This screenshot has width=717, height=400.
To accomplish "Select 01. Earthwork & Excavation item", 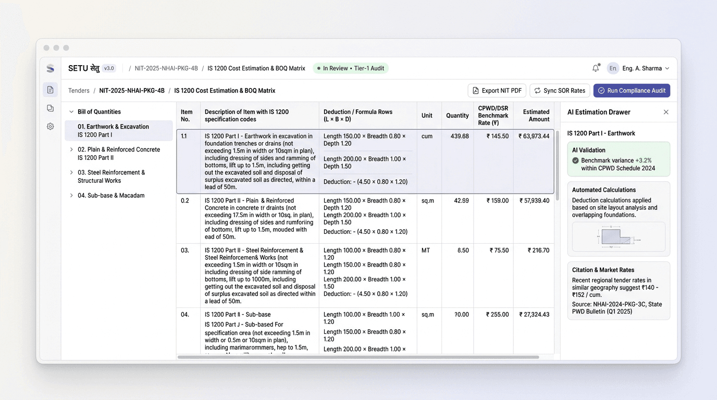I will click(x=119, y=131).
